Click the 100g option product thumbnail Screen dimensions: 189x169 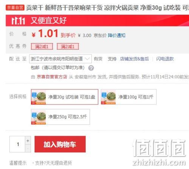click(108, 97)
